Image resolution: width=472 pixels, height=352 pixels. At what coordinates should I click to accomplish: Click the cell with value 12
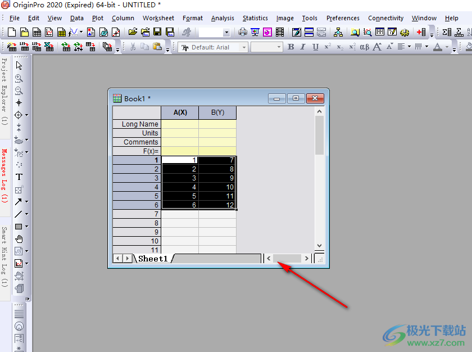pyautogui.click(x=217, y=205)
